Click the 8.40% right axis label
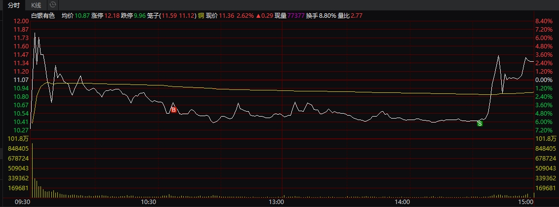 (544, 21)
